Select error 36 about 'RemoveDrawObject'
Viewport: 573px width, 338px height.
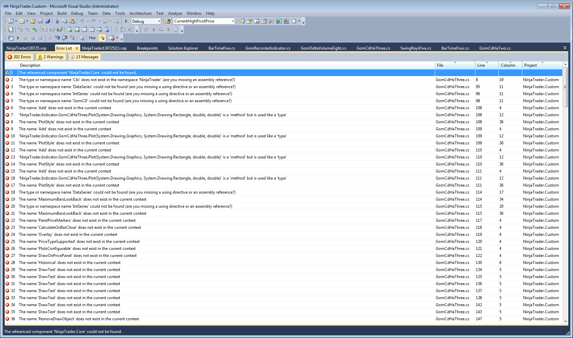coord(284,319)
